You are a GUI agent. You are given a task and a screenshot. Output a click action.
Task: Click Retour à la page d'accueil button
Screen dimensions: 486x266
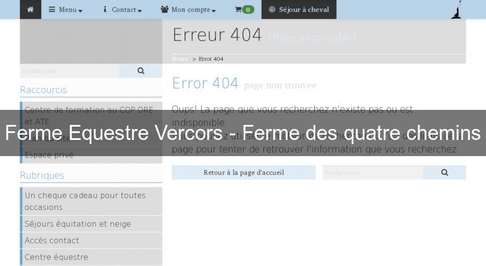click(x=244, y=172)
